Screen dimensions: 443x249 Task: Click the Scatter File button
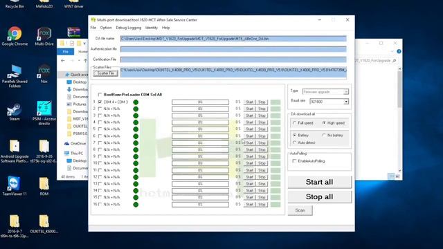point(105,73)
